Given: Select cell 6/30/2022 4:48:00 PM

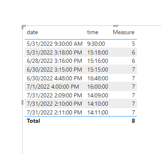Looking at the screenshot, I should (x=54, y=78).
